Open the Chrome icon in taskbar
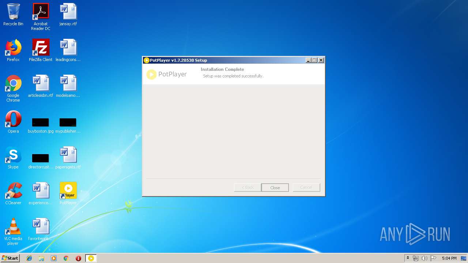Viewport: 468px width, 263px height. pyautogui.click(x=66, y=258)
